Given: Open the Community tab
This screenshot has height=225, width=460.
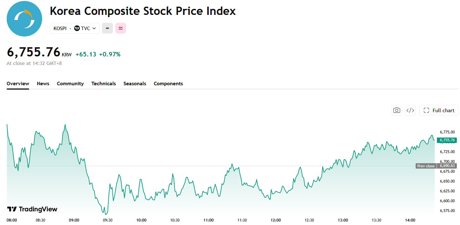Looking at the screenshot, I should [70, 84].
